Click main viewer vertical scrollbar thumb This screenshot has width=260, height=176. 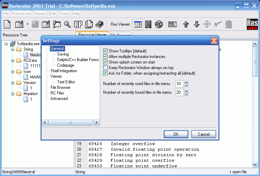pyautogui.click(x=255, y=62)
